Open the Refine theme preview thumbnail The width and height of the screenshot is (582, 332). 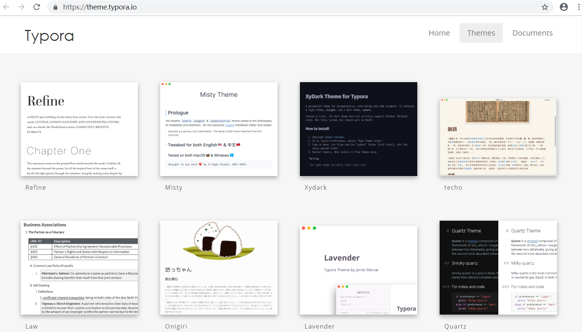79,129
